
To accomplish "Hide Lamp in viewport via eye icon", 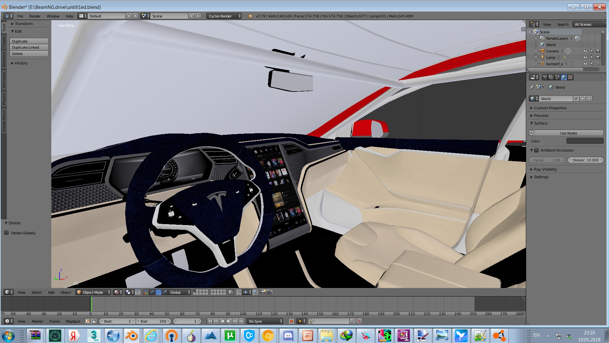I will tap(585, 57).
